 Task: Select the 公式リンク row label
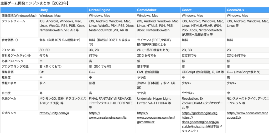[19, 122]
